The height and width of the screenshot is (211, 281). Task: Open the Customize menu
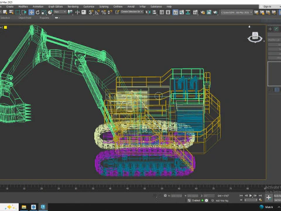[89, 6]
